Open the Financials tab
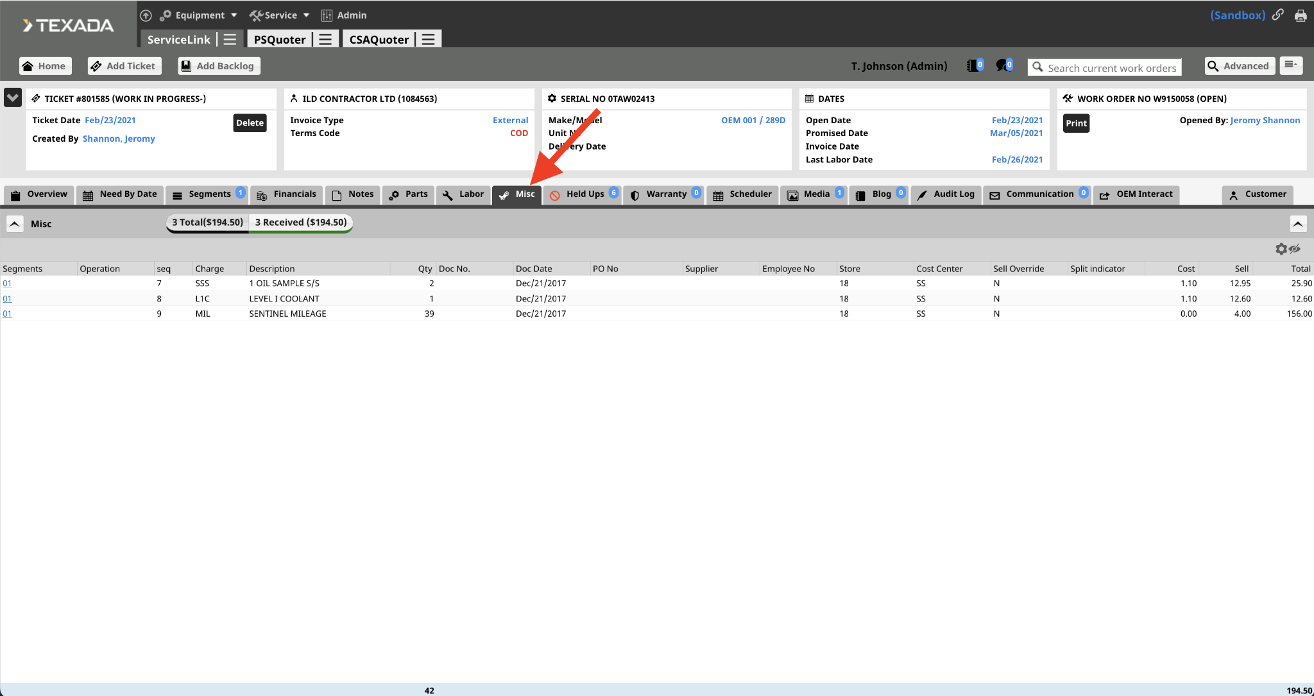This screenshot has width=1314, height=696. [287, 194]
